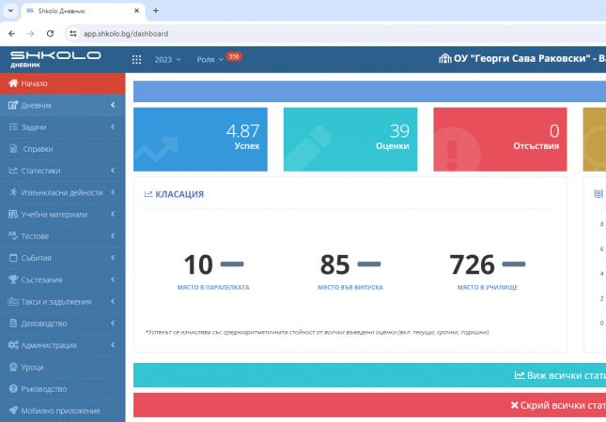
Task: Open the Отсъствия absences red tile
Action: pos(500,139)
